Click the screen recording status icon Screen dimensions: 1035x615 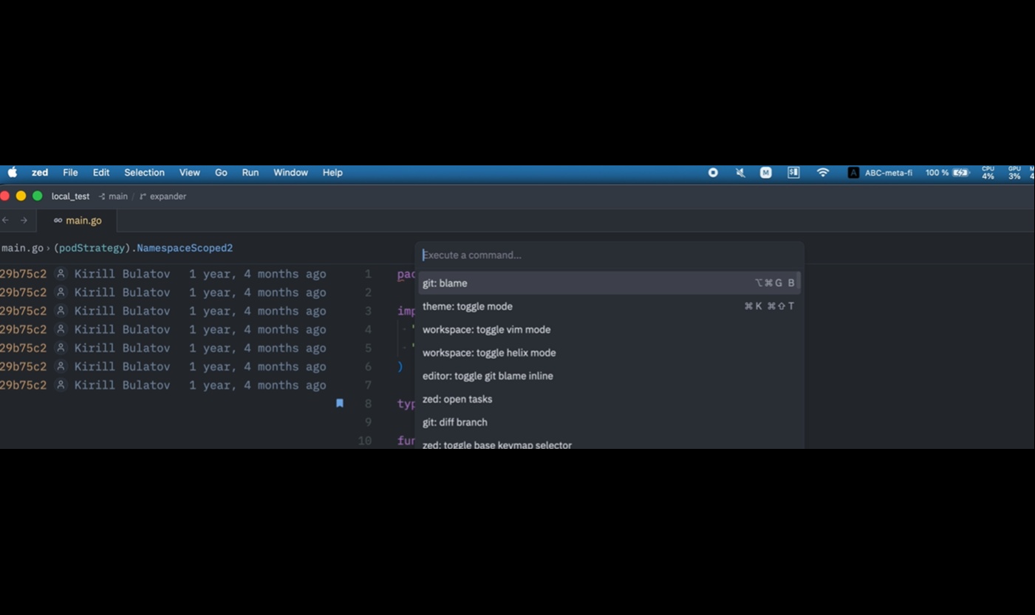click(x=713, y=173)
